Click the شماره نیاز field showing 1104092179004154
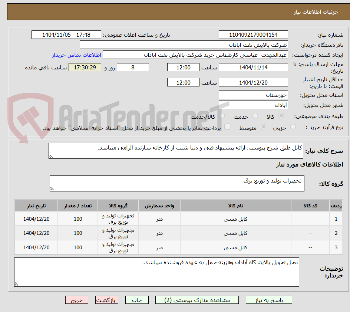Image resolution: width=350 pixels, height=312 pixels. [x=253, y=35]
